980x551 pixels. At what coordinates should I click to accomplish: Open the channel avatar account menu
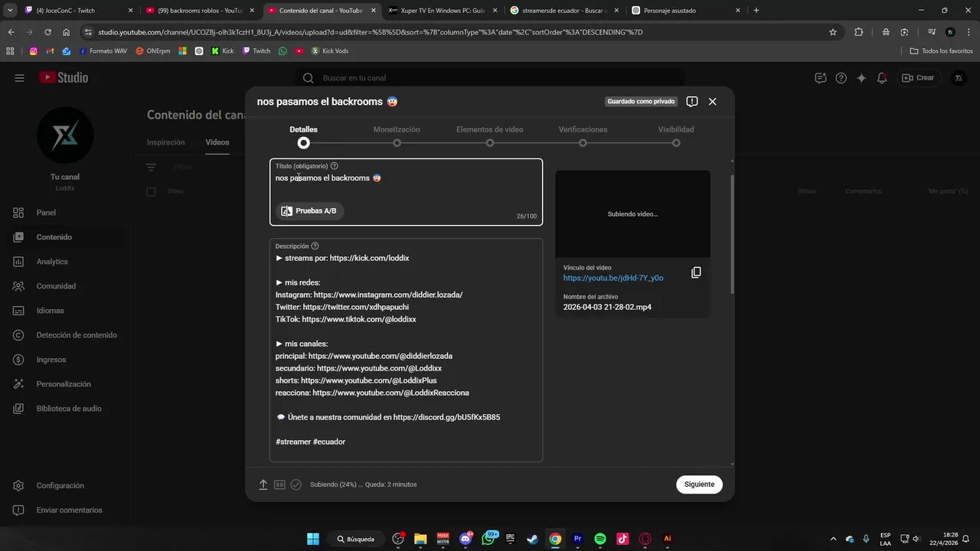coord(959,78)
